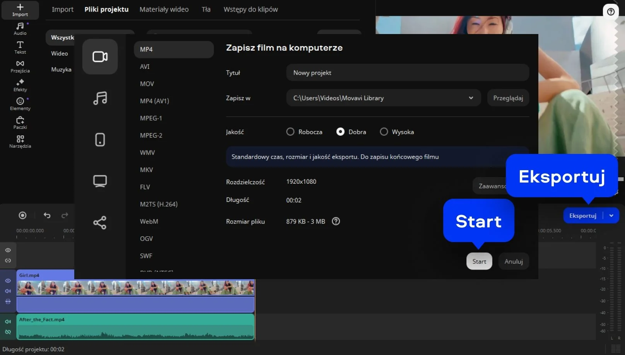Toggle visibility of Girl.mp4 video track
Viewport: 625px width, 355px height.
pyautogui.click(x=8, y=281)
